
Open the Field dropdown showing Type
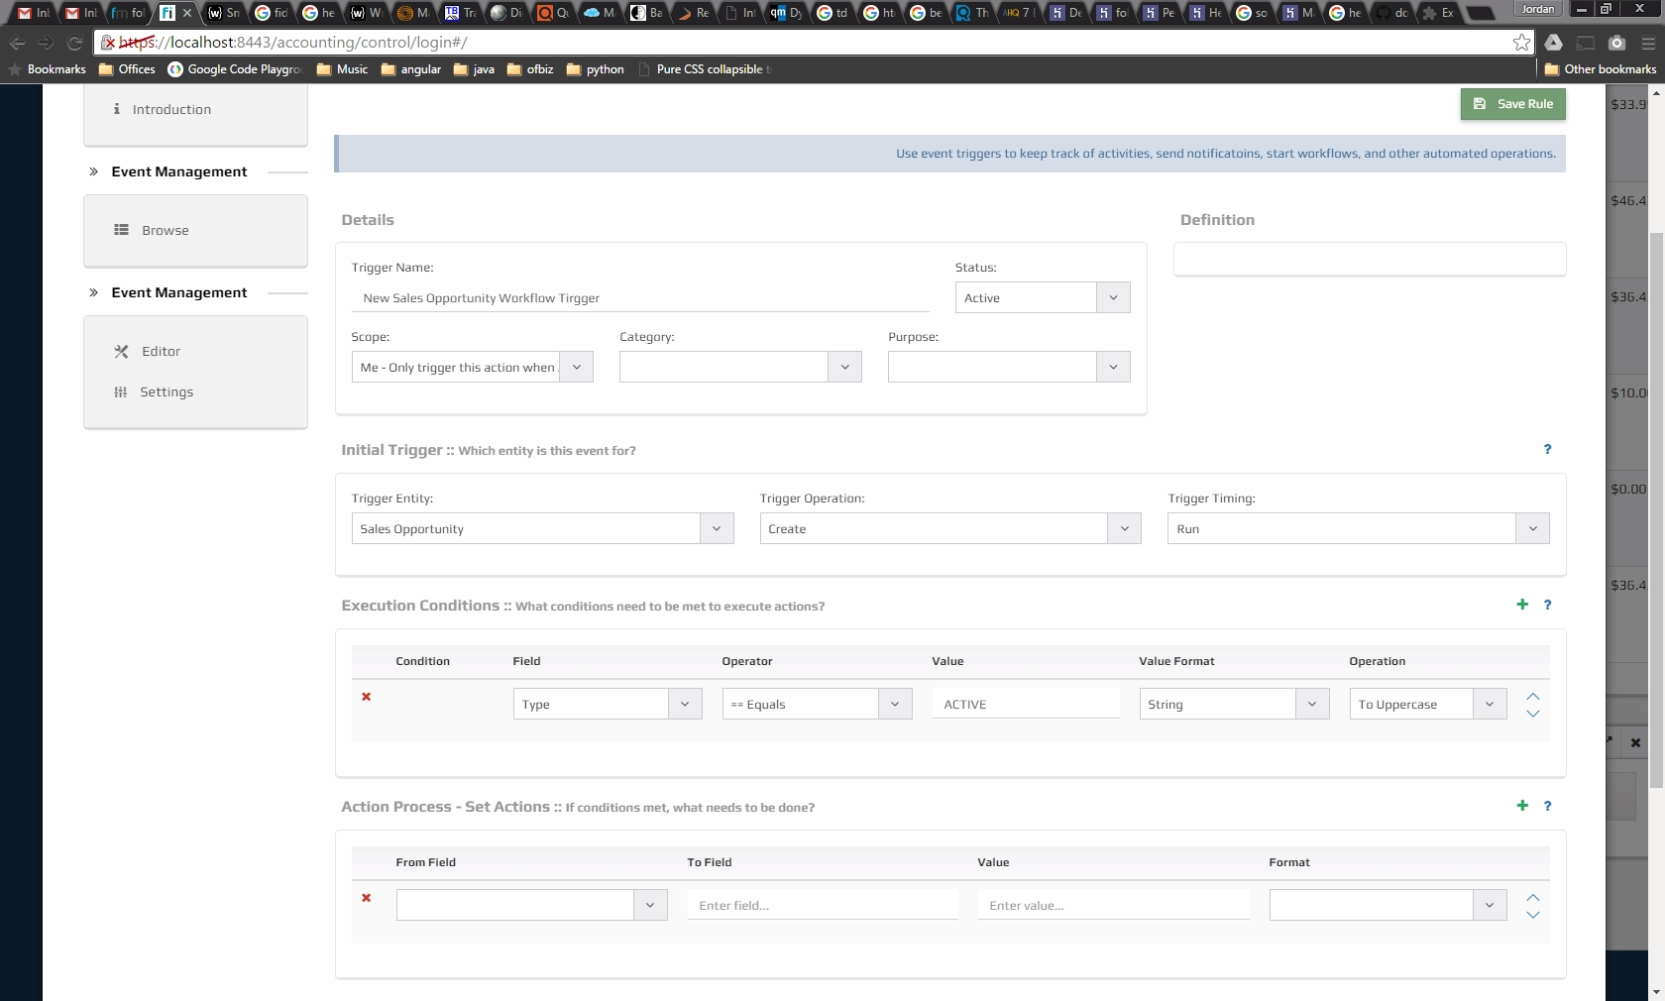tap(608, 704)
